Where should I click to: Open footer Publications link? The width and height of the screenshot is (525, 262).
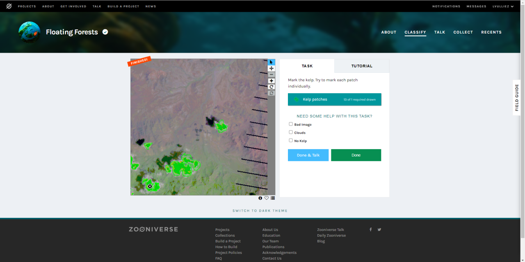273,247
